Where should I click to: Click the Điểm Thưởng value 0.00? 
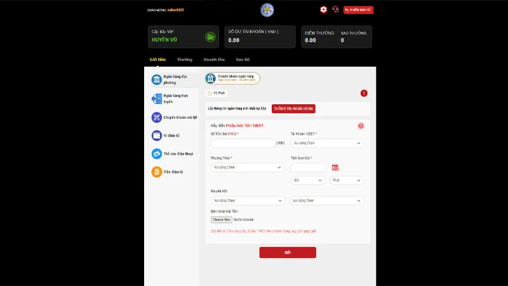311,40
